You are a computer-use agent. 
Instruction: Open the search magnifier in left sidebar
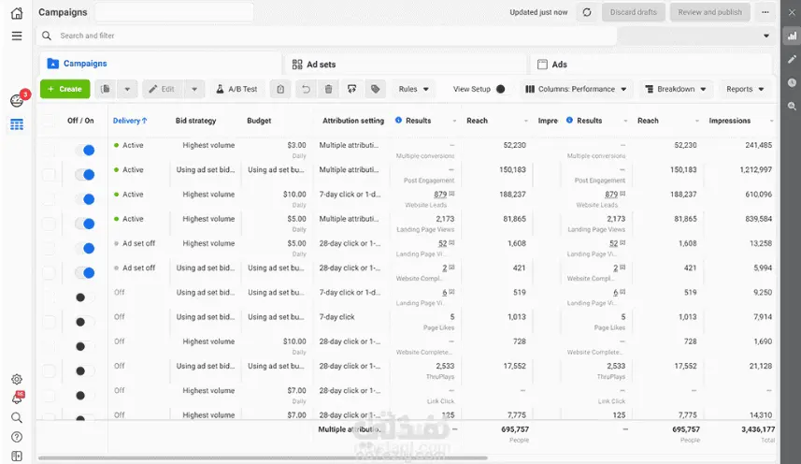coord(17,417)
